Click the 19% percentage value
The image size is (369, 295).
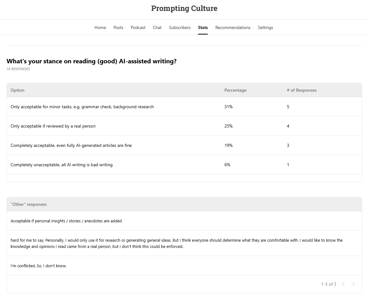pyautogui.click(x=228, y=145)
